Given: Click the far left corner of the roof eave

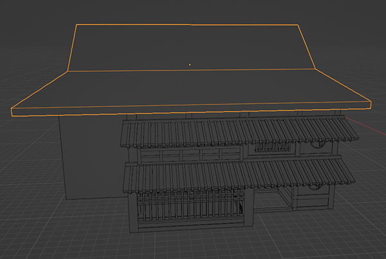Looking at the screenshot, I should (13, 110).
